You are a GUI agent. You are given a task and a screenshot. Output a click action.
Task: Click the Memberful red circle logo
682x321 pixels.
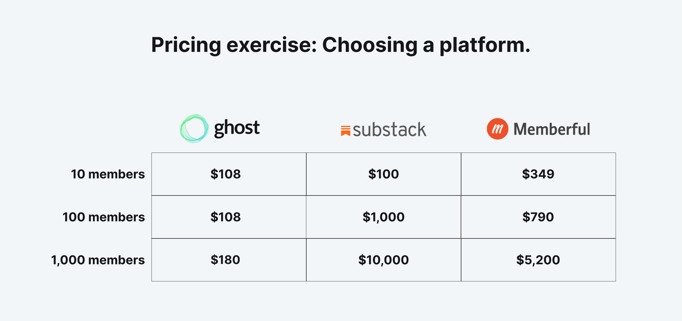(497, 129)
